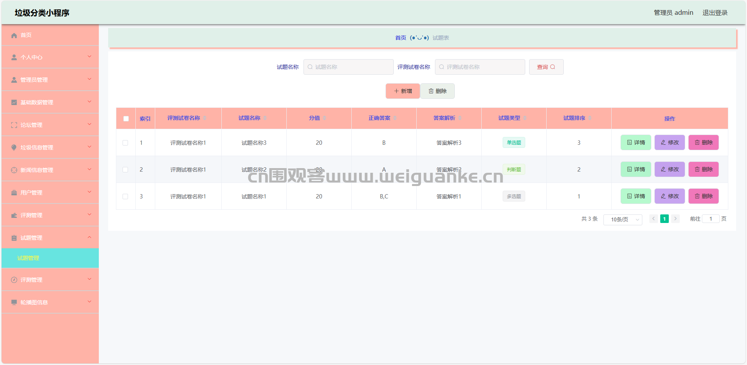Click the 轮播图信息 monitor icon
The image size is (747, 365).
[14, 302]
